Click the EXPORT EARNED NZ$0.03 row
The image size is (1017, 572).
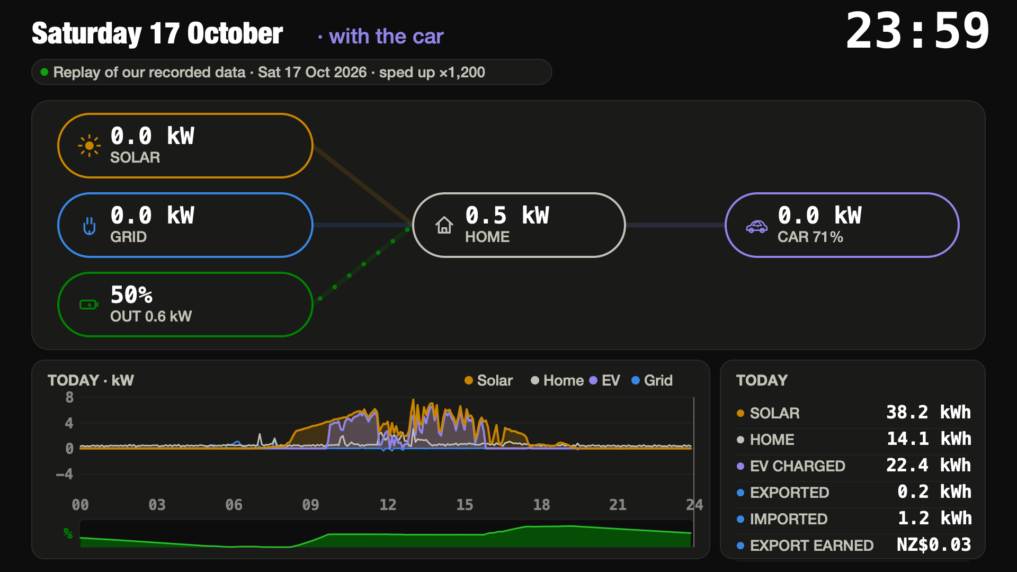click(853, 545)
